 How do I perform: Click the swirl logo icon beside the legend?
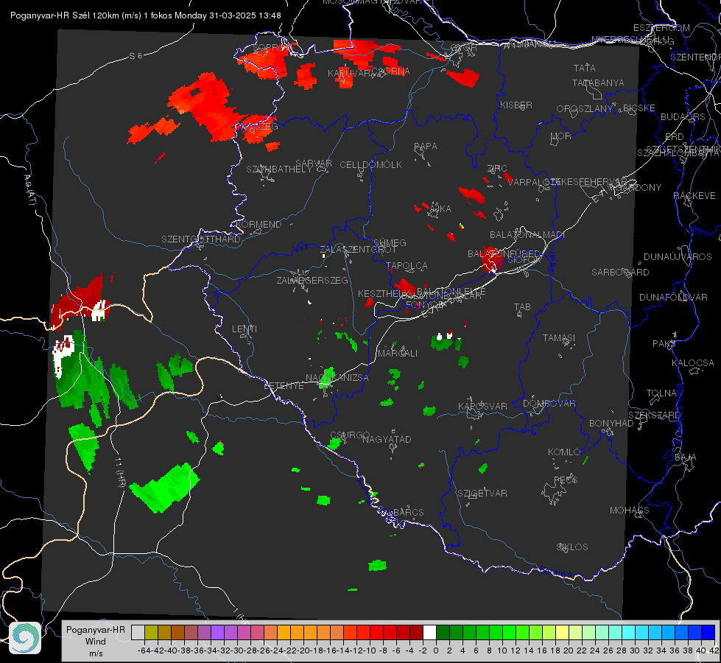coord(25,638)
